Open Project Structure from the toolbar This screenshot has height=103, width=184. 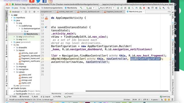pos(149,8)
